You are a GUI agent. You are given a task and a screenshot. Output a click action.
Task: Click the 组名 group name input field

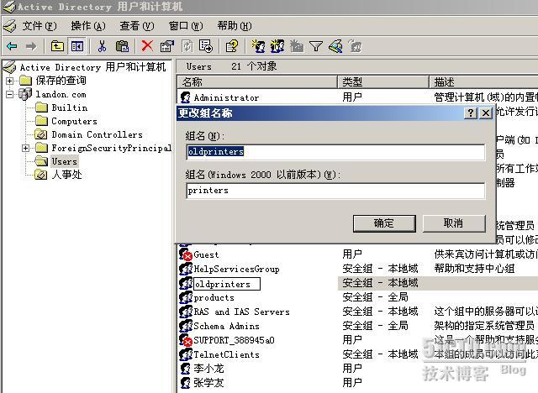coord(335,151)
